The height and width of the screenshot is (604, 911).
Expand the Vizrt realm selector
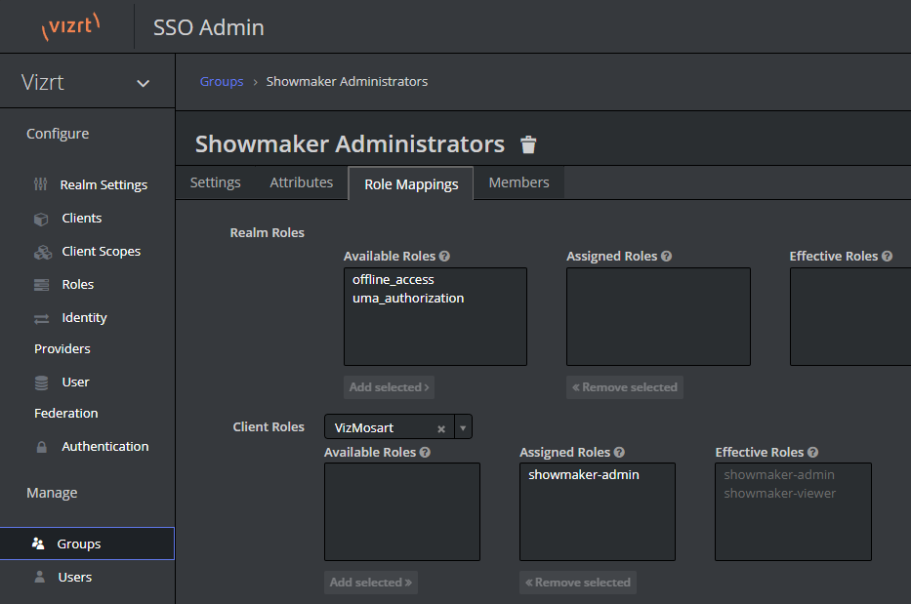tap(143, 83)
